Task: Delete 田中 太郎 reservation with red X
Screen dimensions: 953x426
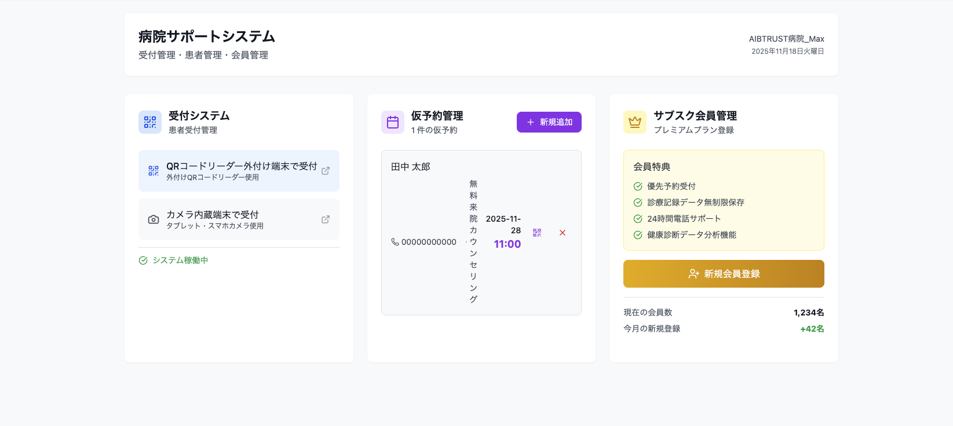Action: 563,233
